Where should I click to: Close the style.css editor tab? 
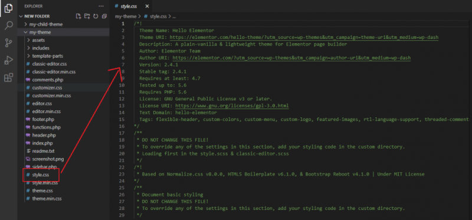147,6
